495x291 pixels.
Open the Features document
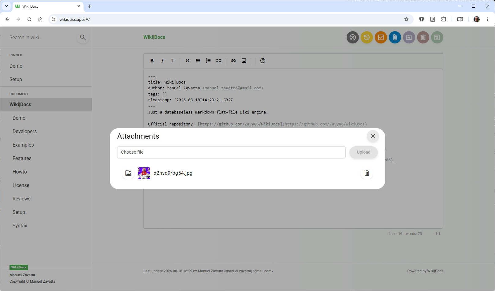tap(46, 158)
